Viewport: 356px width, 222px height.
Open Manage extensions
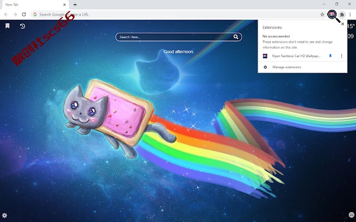click(x=303, y=67)
